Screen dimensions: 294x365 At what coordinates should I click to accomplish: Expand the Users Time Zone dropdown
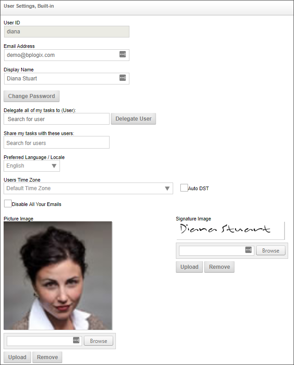coord(88,188)
